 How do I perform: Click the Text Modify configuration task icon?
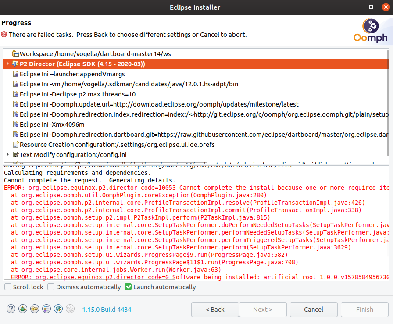[x=15, y=155]
